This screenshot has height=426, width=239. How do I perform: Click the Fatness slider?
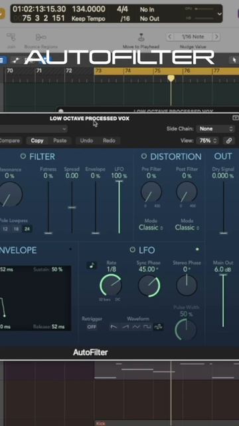click(x=48, y=207)
